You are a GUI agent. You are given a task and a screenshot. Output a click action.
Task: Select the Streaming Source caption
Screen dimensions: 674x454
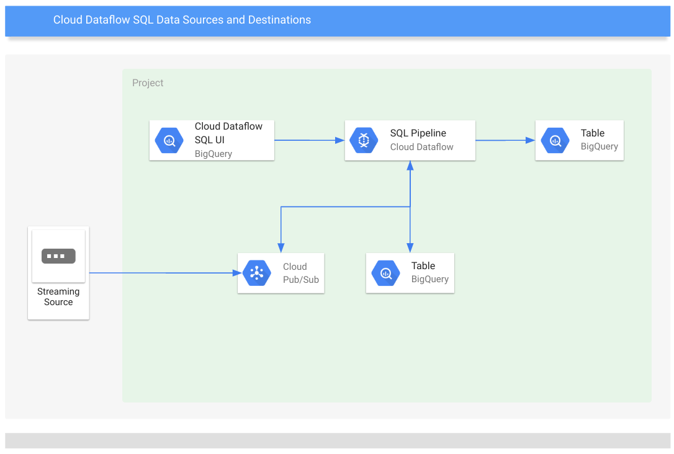click(58, 297)
